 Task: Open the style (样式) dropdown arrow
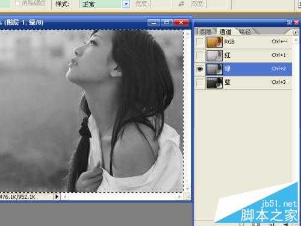point(126,4)
